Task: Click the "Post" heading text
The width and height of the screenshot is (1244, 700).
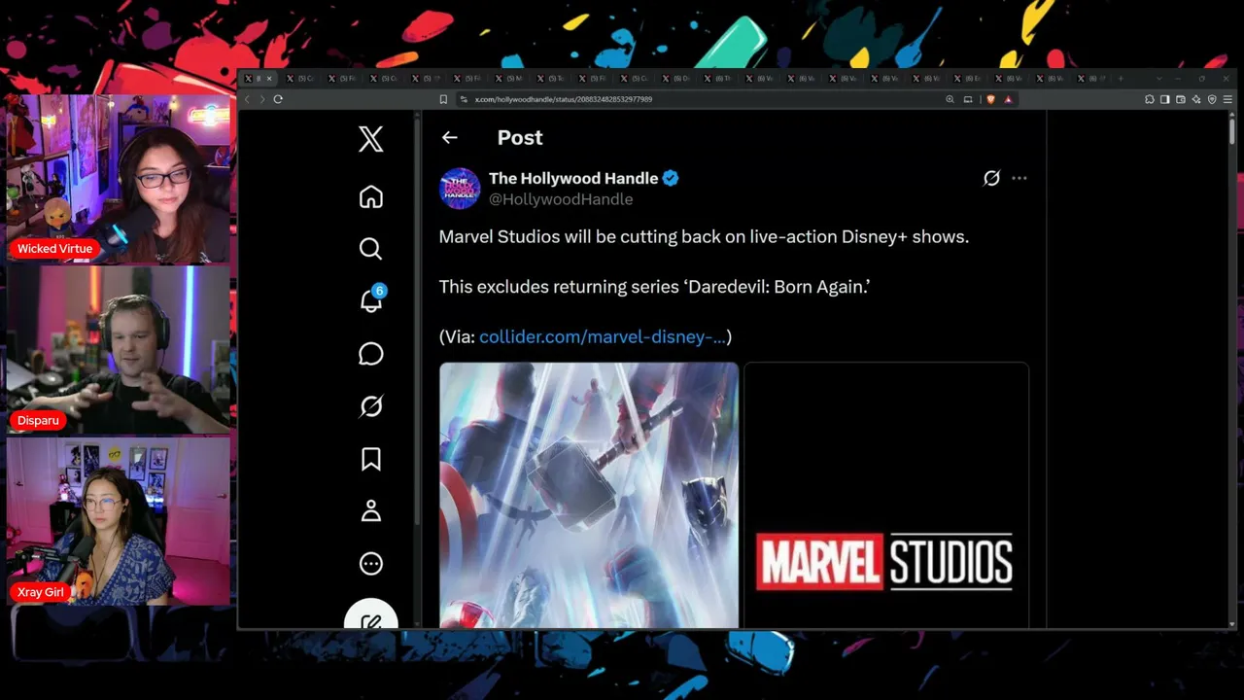Action: pyautogui.click(x=520, y=138)
